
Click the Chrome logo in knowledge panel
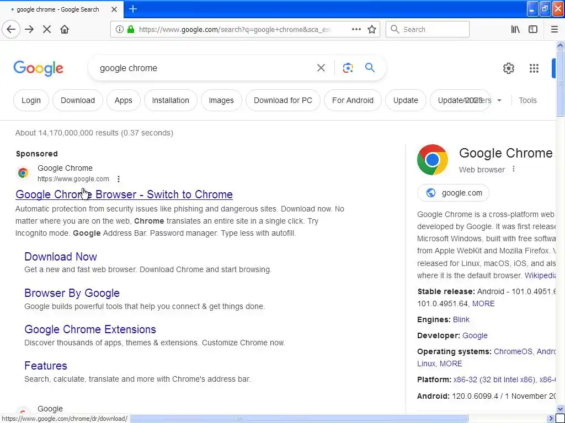click(x=433, y=160)
